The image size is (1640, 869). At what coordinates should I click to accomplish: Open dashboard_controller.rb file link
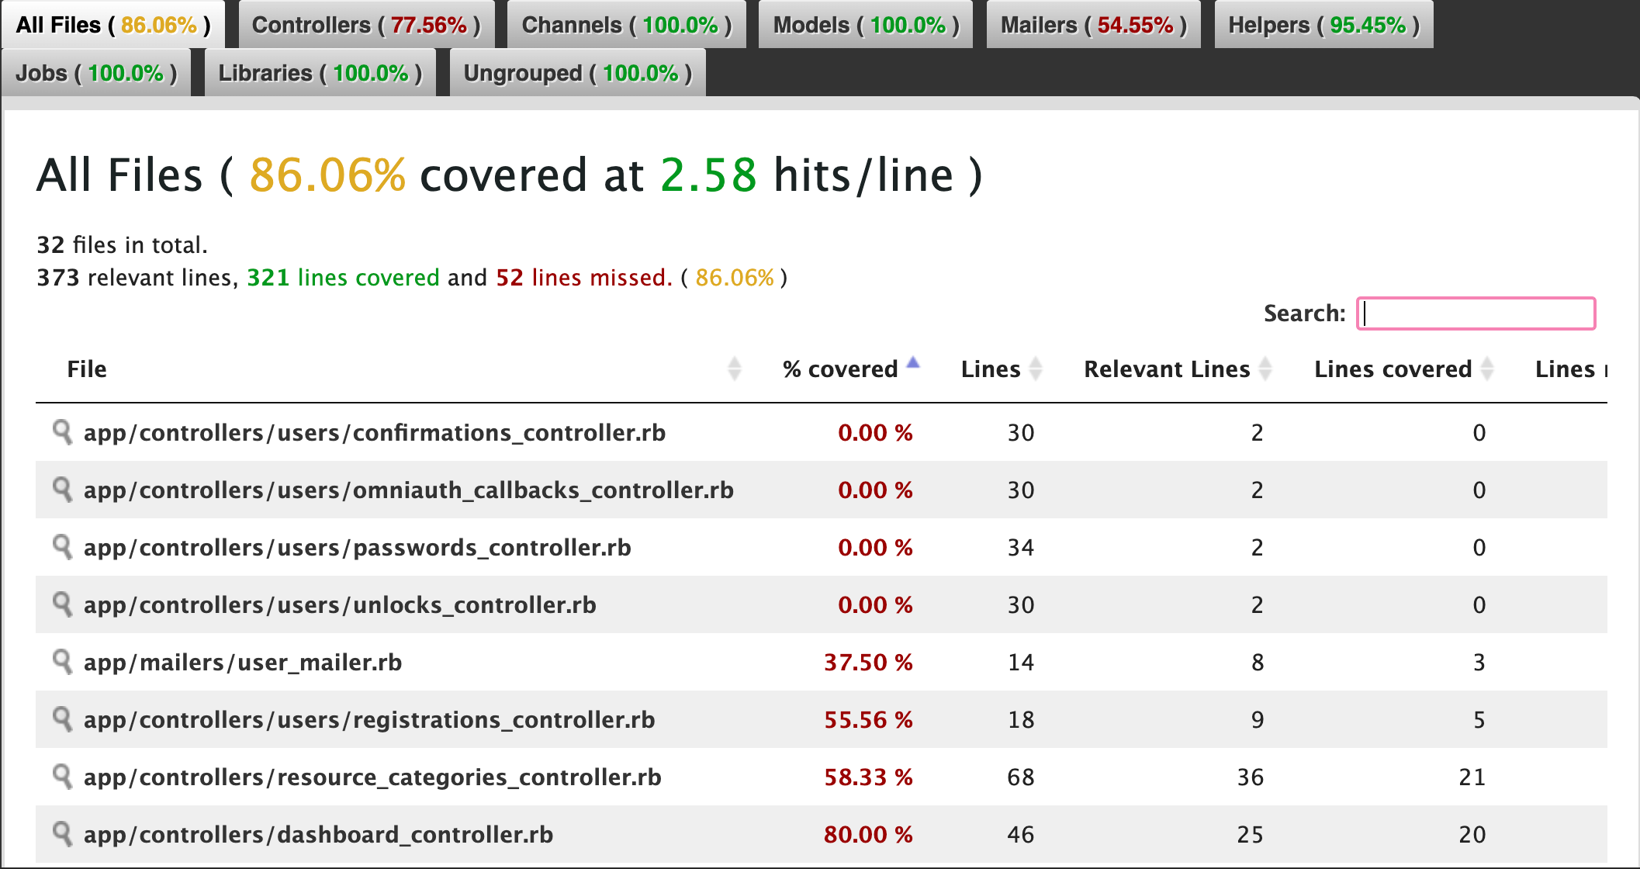coord(319,834)
